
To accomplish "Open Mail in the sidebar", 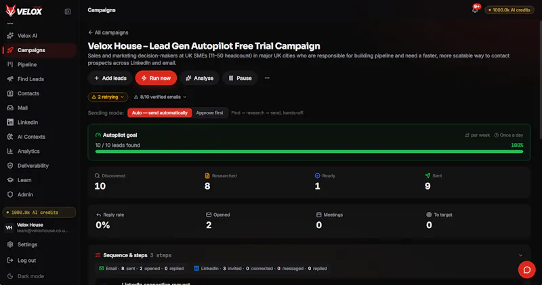I will click(39, 108).
